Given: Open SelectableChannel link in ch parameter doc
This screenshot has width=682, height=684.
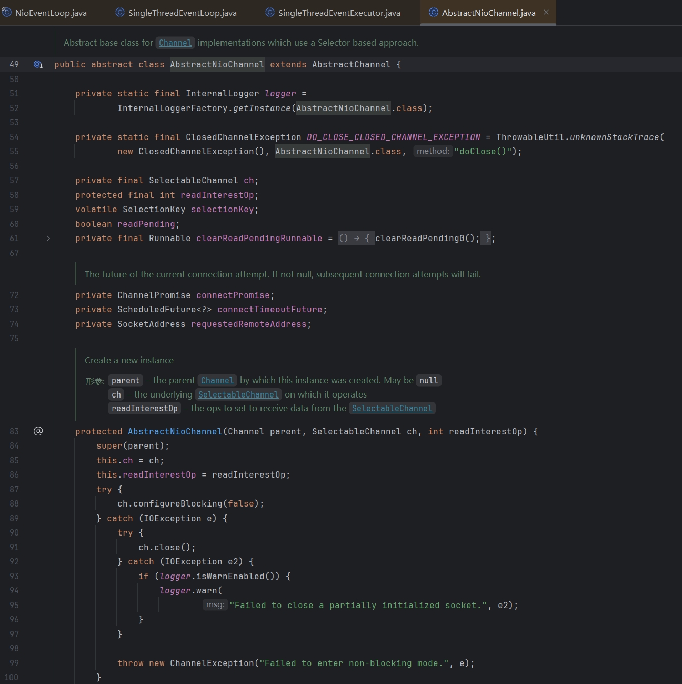Looking at the screenshot, I should tap(238, 394).
